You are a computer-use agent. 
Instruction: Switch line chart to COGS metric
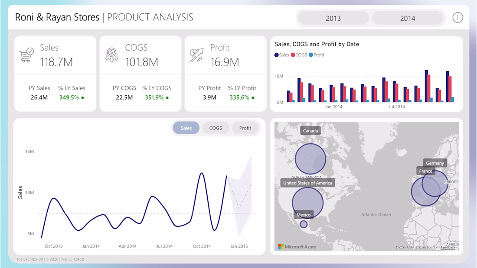click(x=216, y=128)
